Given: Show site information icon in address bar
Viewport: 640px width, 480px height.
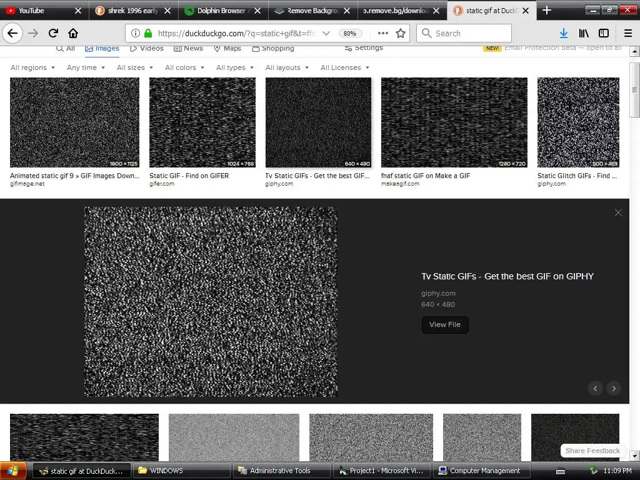Looking at the screenshot, I should pos(136,33).
